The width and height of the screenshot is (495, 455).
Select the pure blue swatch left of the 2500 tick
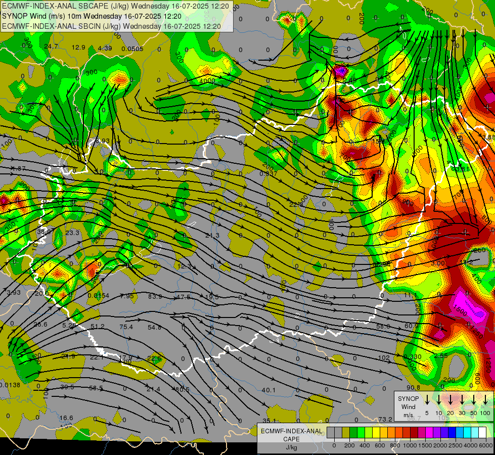pos(452,432)
